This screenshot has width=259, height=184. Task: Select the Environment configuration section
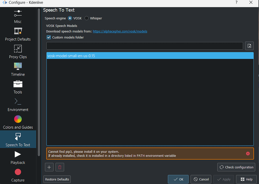tap(18, 104)
